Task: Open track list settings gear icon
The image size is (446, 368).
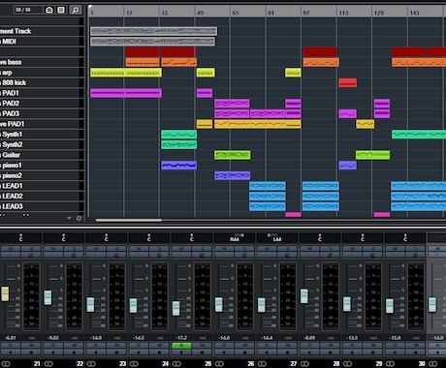Action: pos(79,218)
